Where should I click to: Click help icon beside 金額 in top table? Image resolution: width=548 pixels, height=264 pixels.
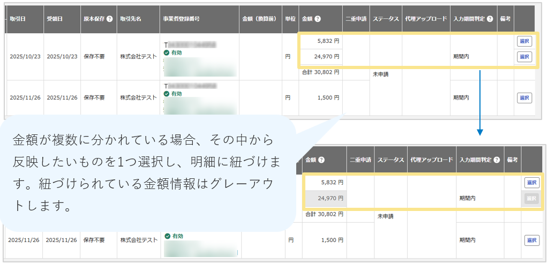[x=318, y=19]
